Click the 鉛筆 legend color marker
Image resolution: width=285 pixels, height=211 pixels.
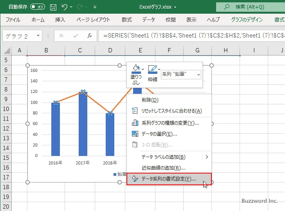[115, 174]
